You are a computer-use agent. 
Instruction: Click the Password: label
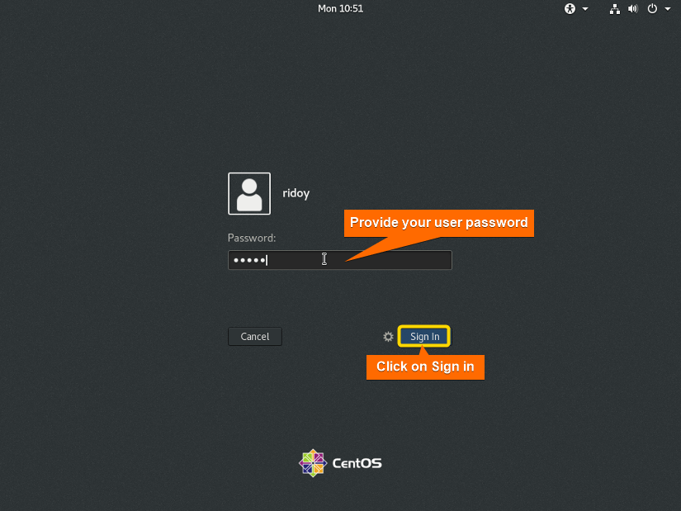[252, 238]
